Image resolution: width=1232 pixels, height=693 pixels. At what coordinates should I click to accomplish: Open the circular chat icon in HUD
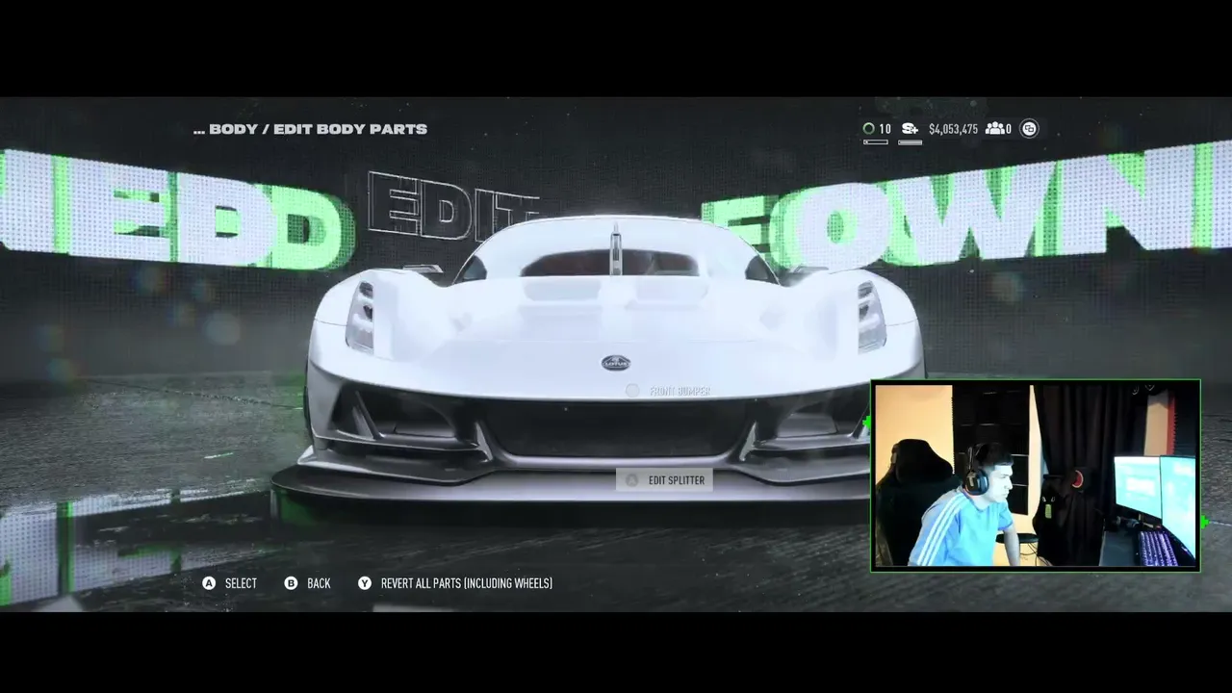tap(1029, 129)
